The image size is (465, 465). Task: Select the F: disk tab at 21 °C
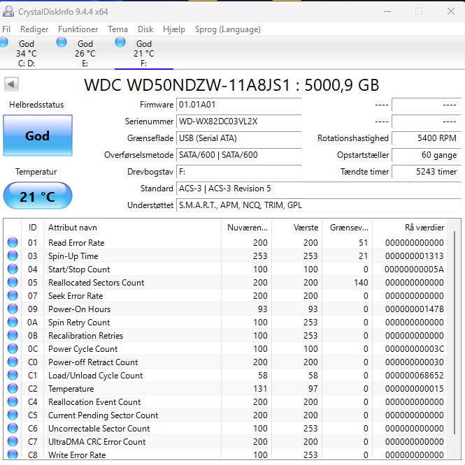[144, 53]
